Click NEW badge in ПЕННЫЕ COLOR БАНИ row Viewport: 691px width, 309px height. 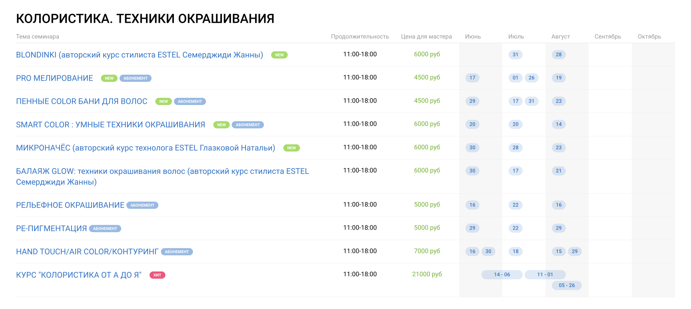click(164, 101)
